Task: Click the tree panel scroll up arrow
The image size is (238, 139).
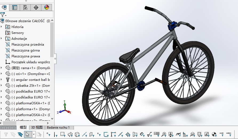Action: [52, 20]
